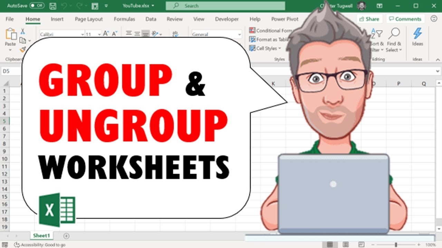Open the File menu tab
Screen dimensions: 442x248
(10, 19)
